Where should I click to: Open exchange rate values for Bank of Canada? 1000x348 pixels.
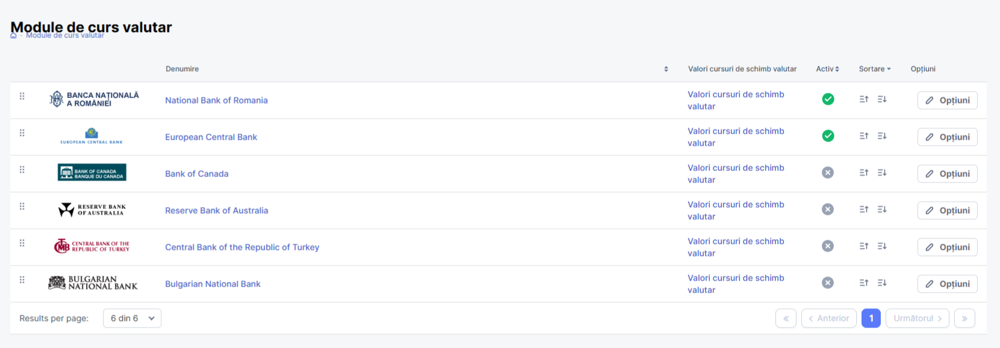coord(736,174)
